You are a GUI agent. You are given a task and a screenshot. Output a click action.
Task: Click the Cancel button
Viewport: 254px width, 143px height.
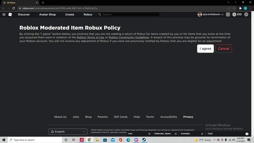(223, 48)
